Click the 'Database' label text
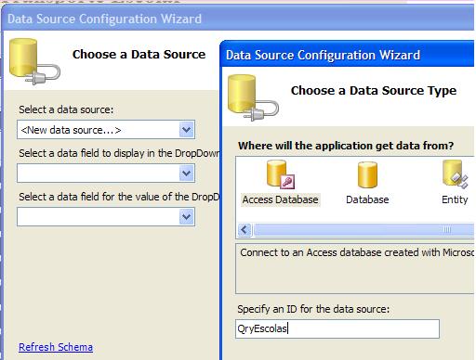476x360 pixels. (x=367, y=199)
